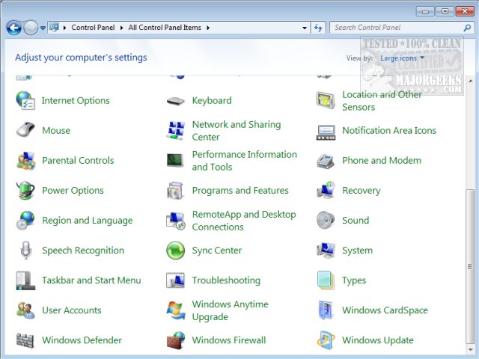
Task: Open the User Accounts link
Action: (x=72, y=310)
